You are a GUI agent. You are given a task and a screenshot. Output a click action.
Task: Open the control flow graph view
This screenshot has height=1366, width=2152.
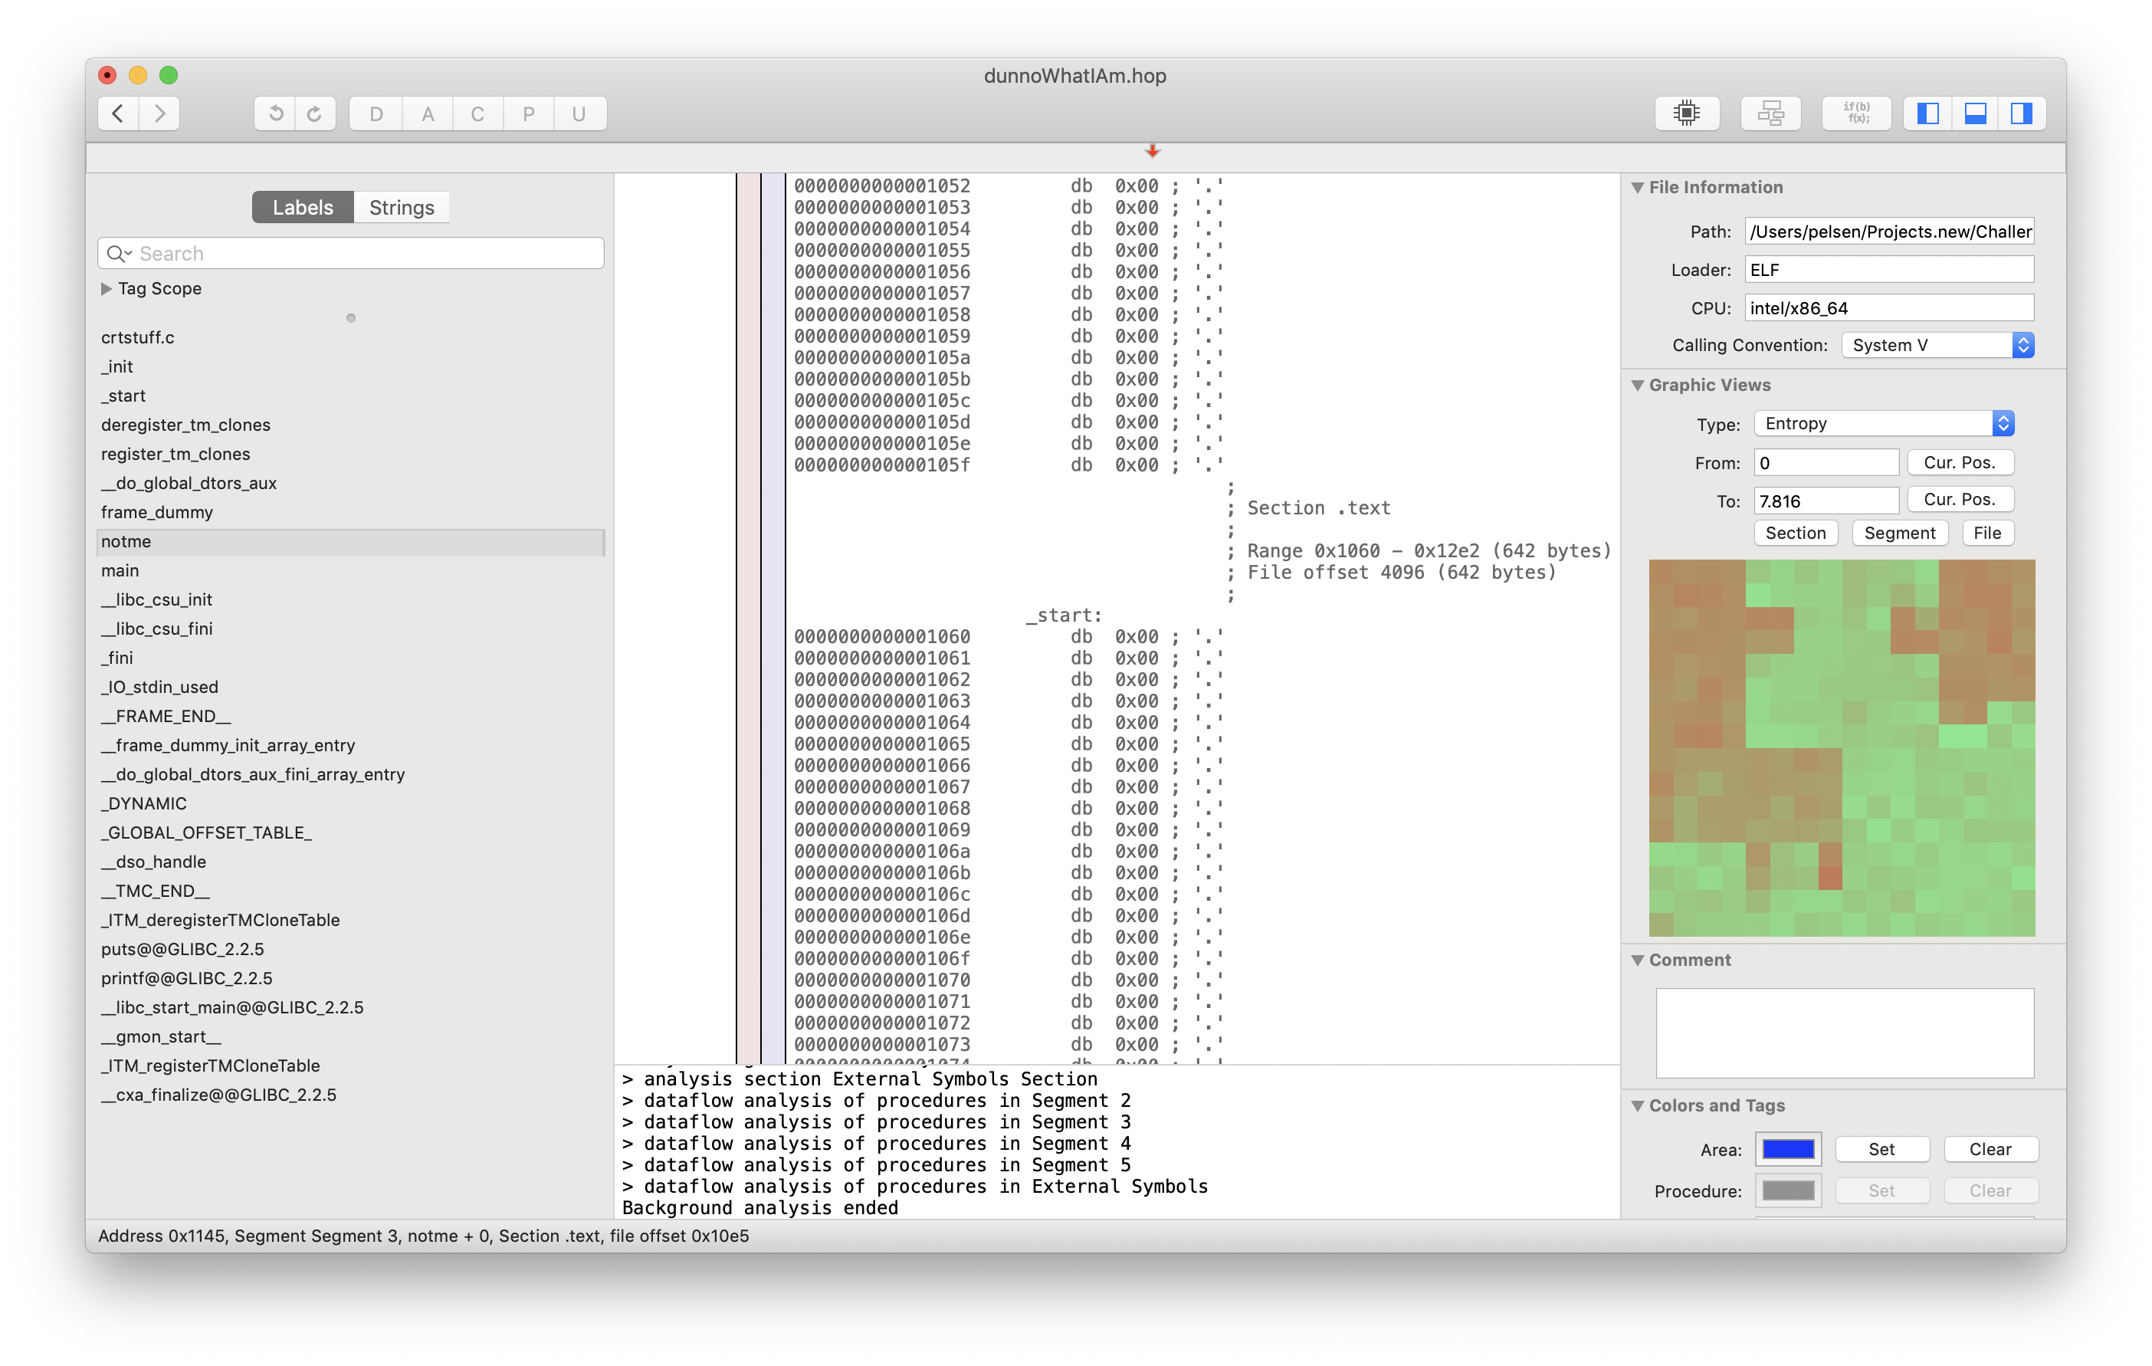(1770, 113)
